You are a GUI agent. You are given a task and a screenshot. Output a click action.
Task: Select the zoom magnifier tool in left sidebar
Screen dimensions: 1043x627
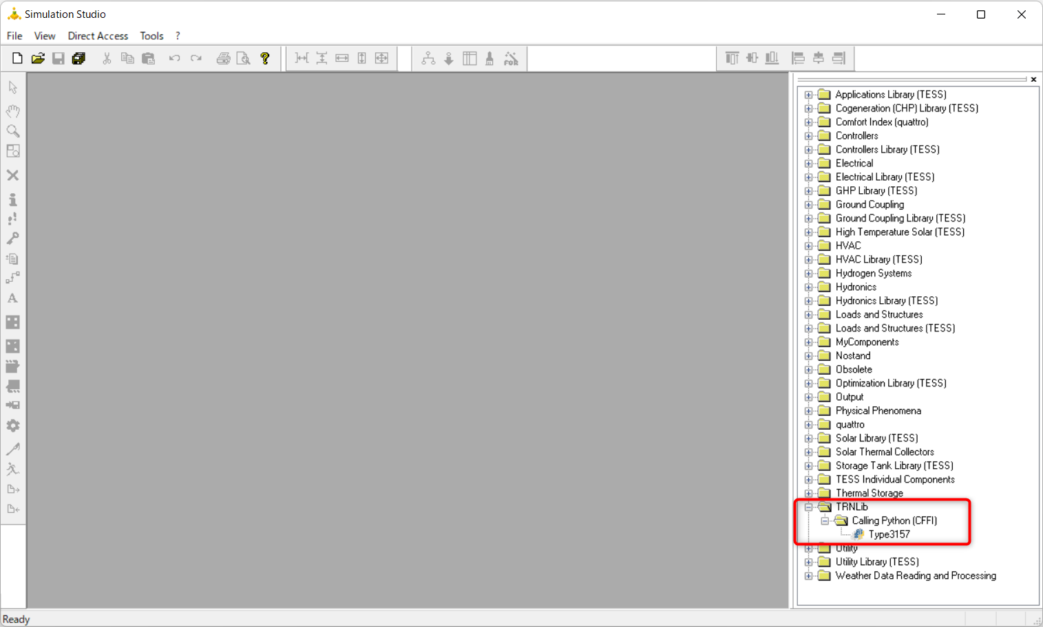coord(12,131)
